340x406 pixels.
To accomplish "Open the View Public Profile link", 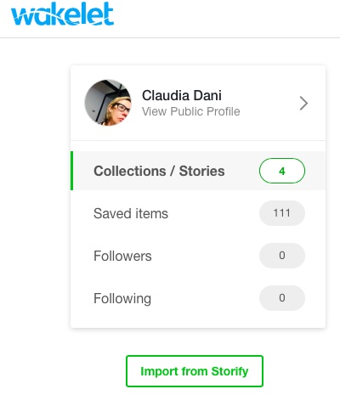I will point(190,111).
